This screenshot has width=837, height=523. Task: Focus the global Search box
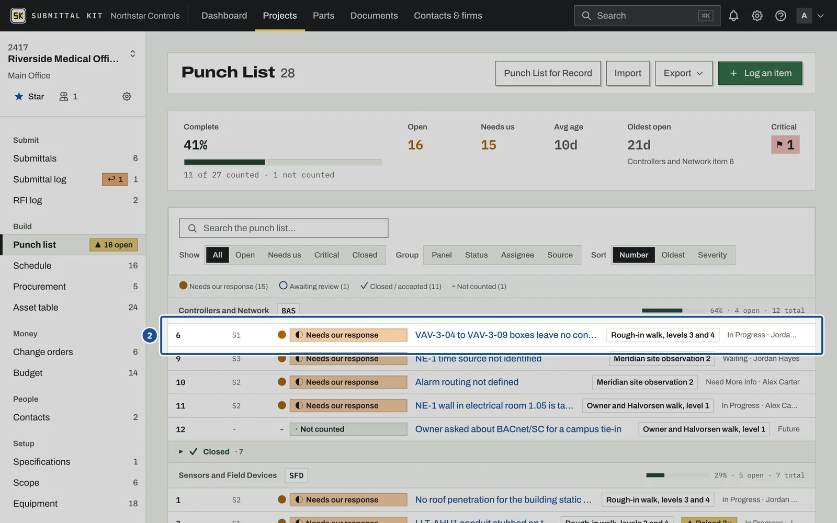point(647,16)
